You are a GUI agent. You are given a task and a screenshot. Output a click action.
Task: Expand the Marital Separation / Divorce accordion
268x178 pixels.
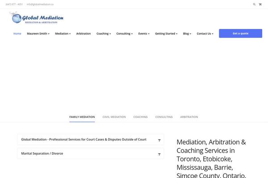(91, 154)
